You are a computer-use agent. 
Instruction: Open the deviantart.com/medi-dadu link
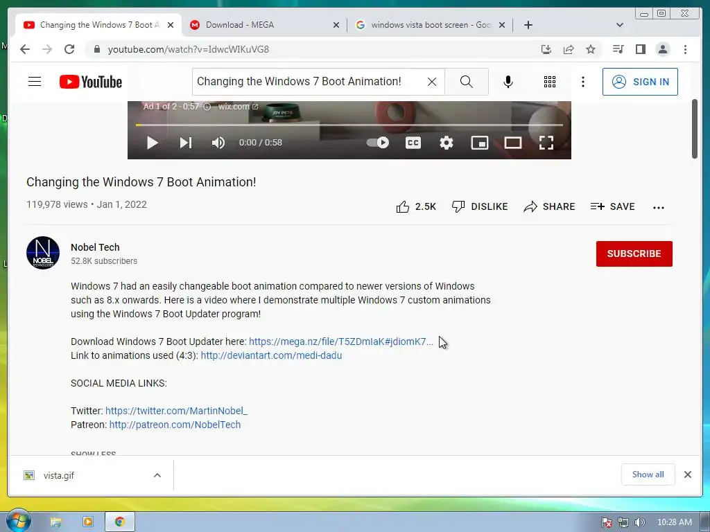[x=271, y=355]
